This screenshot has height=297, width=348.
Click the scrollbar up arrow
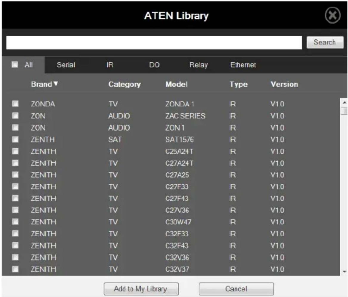(x=344, y=102)
